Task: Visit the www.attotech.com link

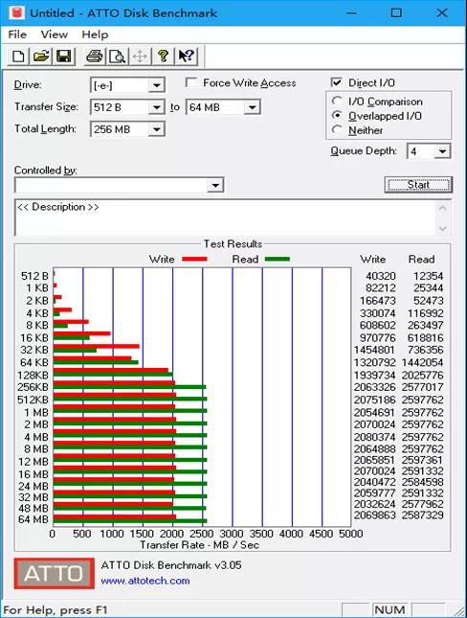Action: pyautogui.click(x=145, y=581)
